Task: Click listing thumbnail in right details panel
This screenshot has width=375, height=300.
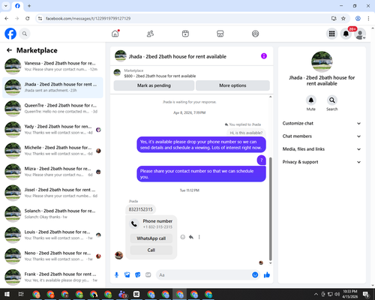Action: pyautogui.click(x=322, y=61)
